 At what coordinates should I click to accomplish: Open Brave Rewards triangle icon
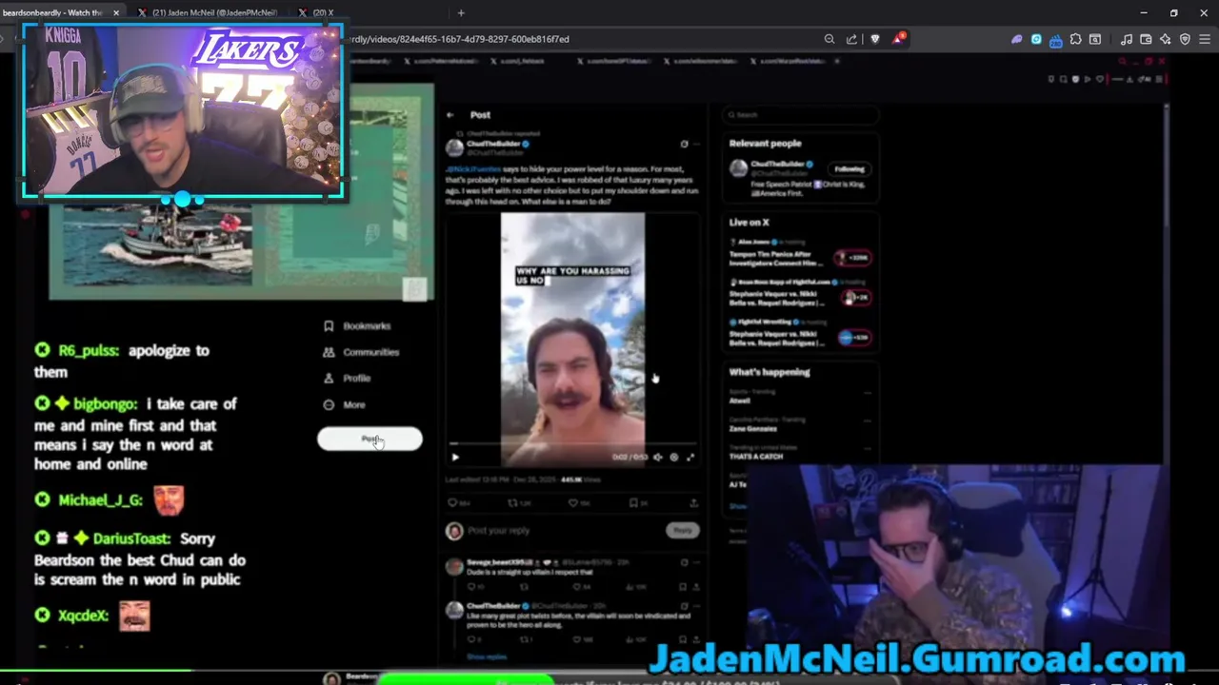coord(898,39)
